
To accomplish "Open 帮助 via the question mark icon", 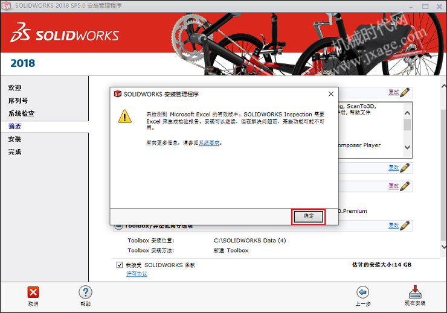I will (x=85, y=292).
